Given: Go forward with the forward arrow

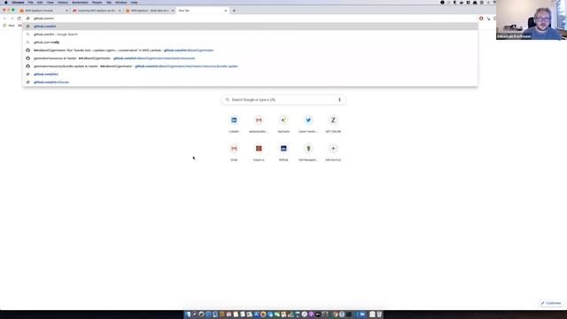Looking at the screenshot, I should [x=12, y=19].
